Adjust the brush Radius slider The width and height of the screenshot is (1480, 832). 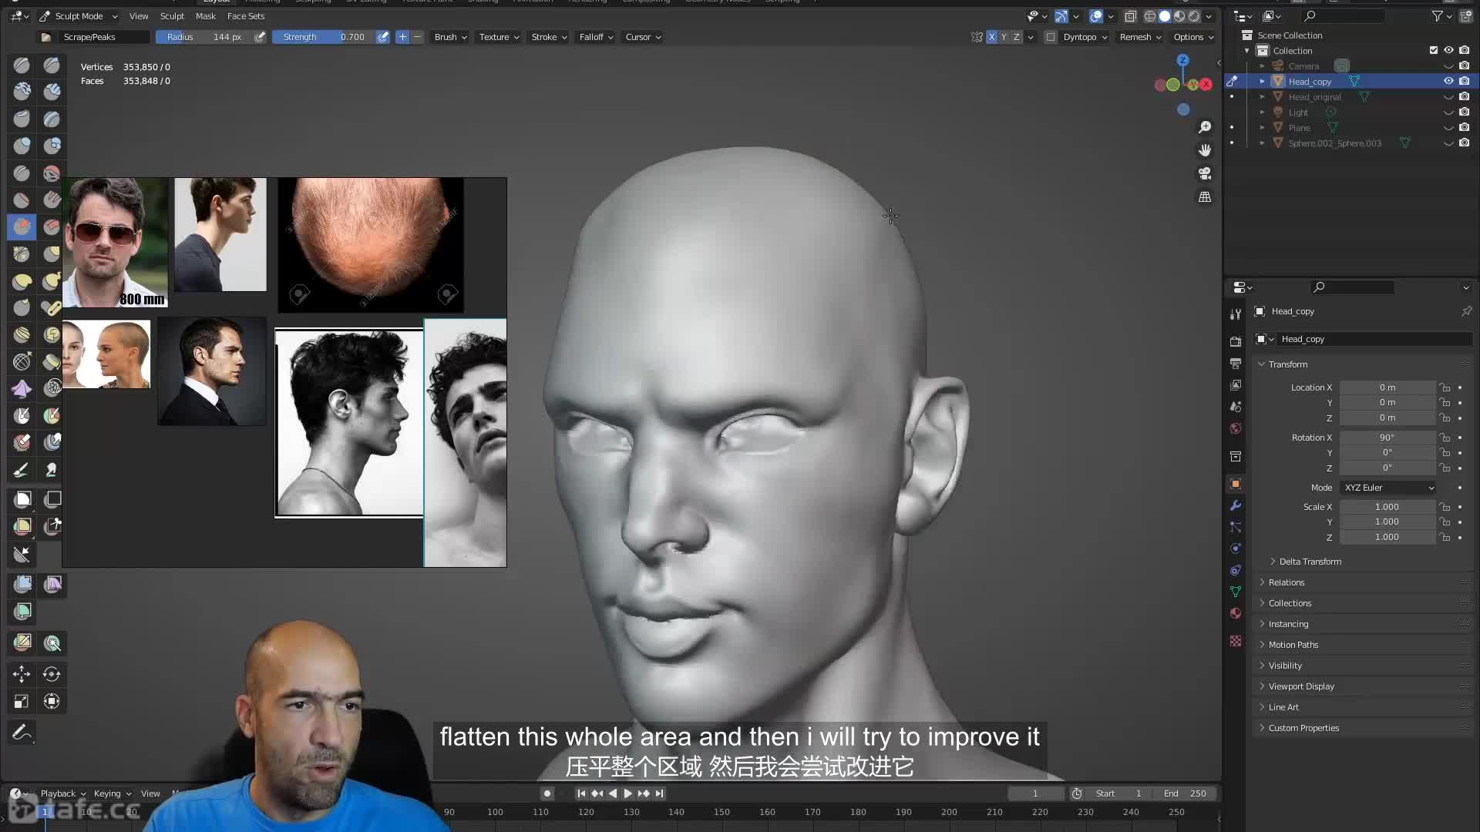[x=204, y=37]
